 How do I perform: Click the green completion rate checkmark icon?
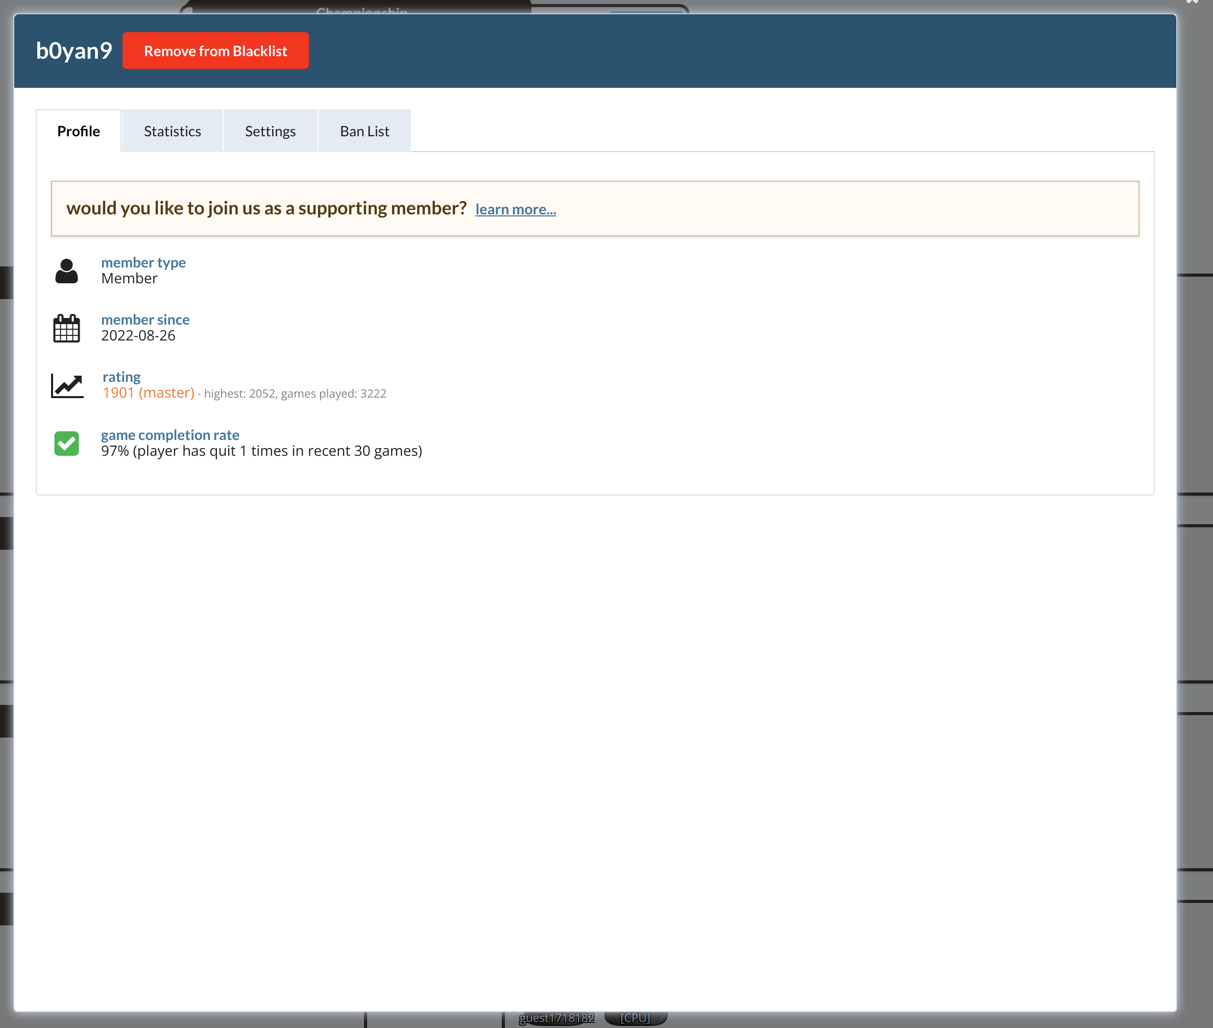pos(66,444)
